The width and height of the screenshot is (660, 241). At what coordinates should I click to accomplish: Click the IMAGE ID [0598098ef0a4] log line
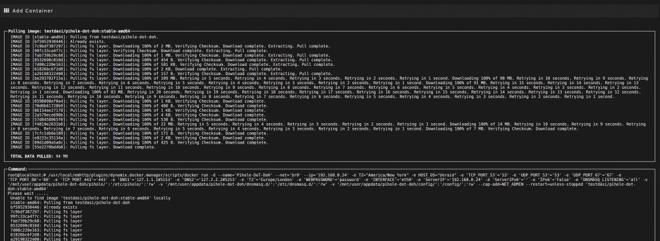pyautogui.click(x=139, y=101)
